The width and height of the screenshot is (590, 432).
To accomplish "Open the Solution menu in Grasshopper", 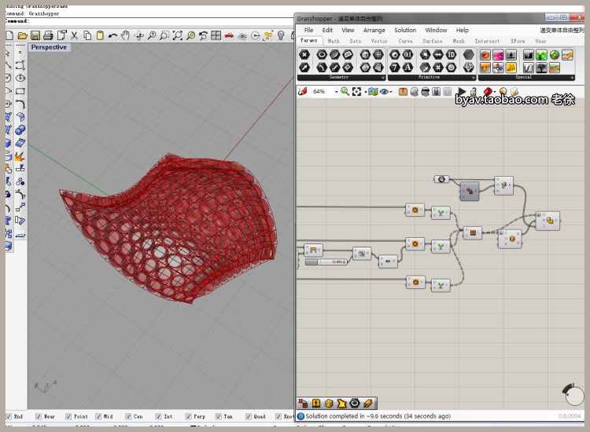I will tap(405, 30).
